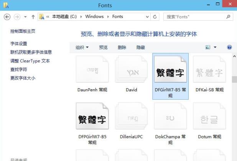Click the blue help question mark icon
This screenshot has height=161, width=237.
click(x=229, y=47)
